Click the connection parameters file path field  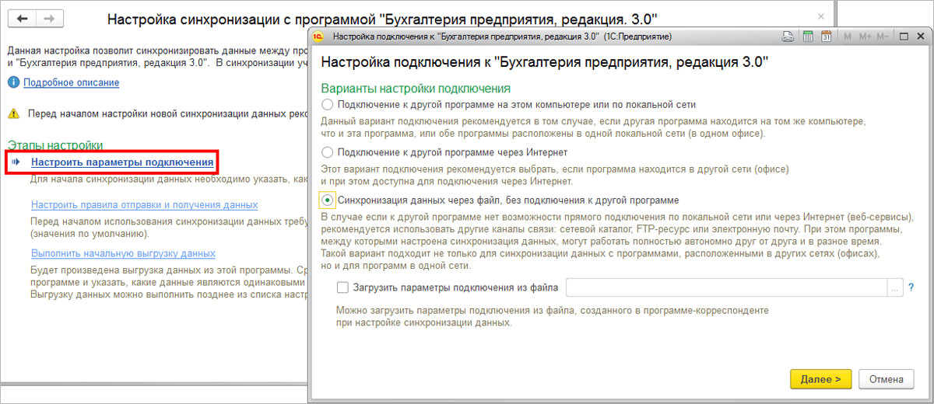[x=727, y=287]
